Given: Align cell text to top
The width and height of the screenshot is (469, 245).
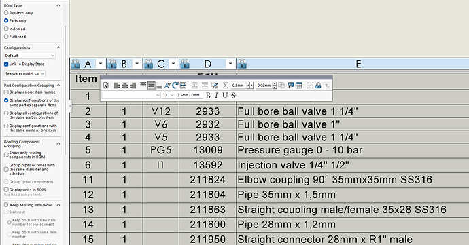Looking at the screenshot, I should tap(143, 85).
